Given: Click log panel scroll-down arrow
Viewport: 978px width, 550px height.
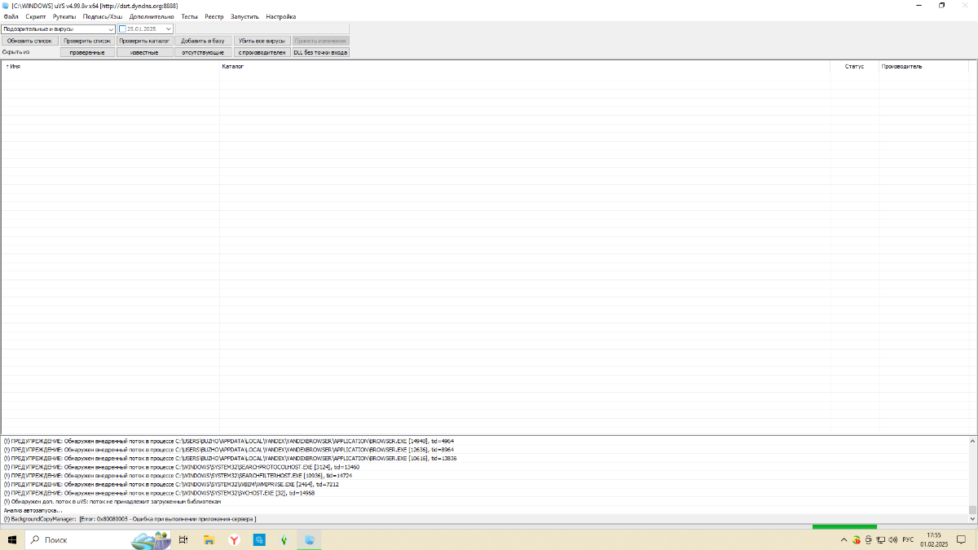Looking at the screenshot, I should (972, 519).
